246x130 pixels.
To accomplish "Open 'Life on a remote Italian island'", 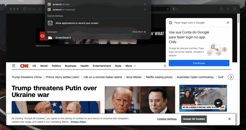I will tap(102, 77).
